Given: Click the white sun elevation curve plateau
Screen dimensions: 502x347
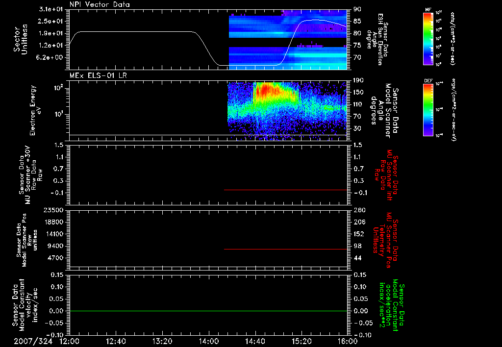Looking at the screenshot, I should [x=136, y=32].
